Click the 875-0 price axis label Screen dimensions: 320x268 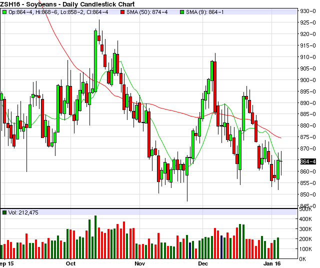click(x=308, y=137)
